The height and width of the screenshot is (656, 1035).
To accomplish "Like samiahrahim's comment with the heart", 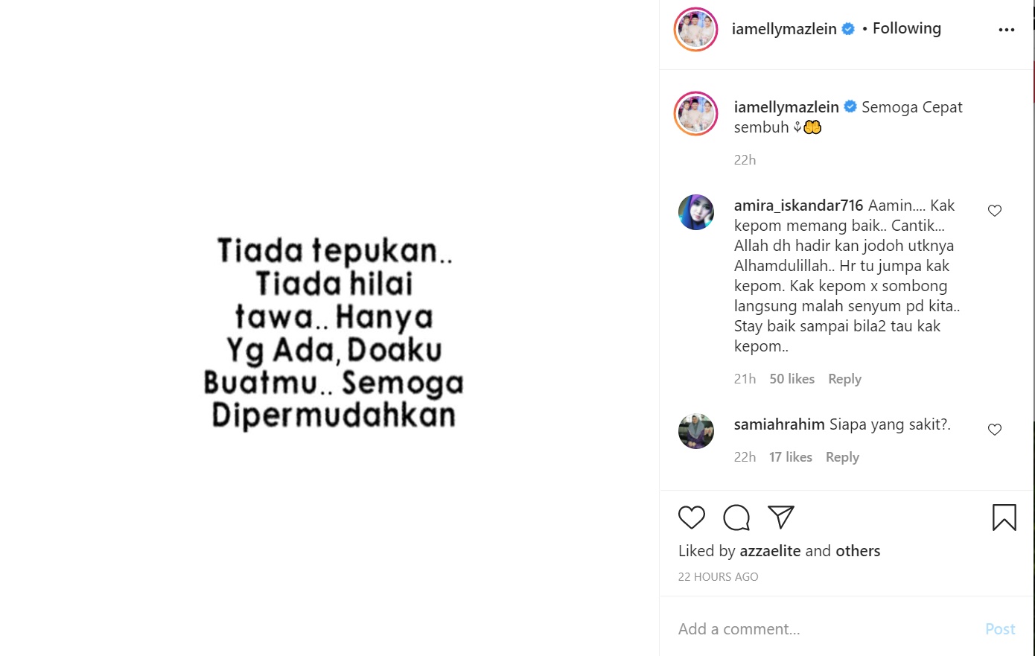I will pyautogui.click(x=995, y=430).
